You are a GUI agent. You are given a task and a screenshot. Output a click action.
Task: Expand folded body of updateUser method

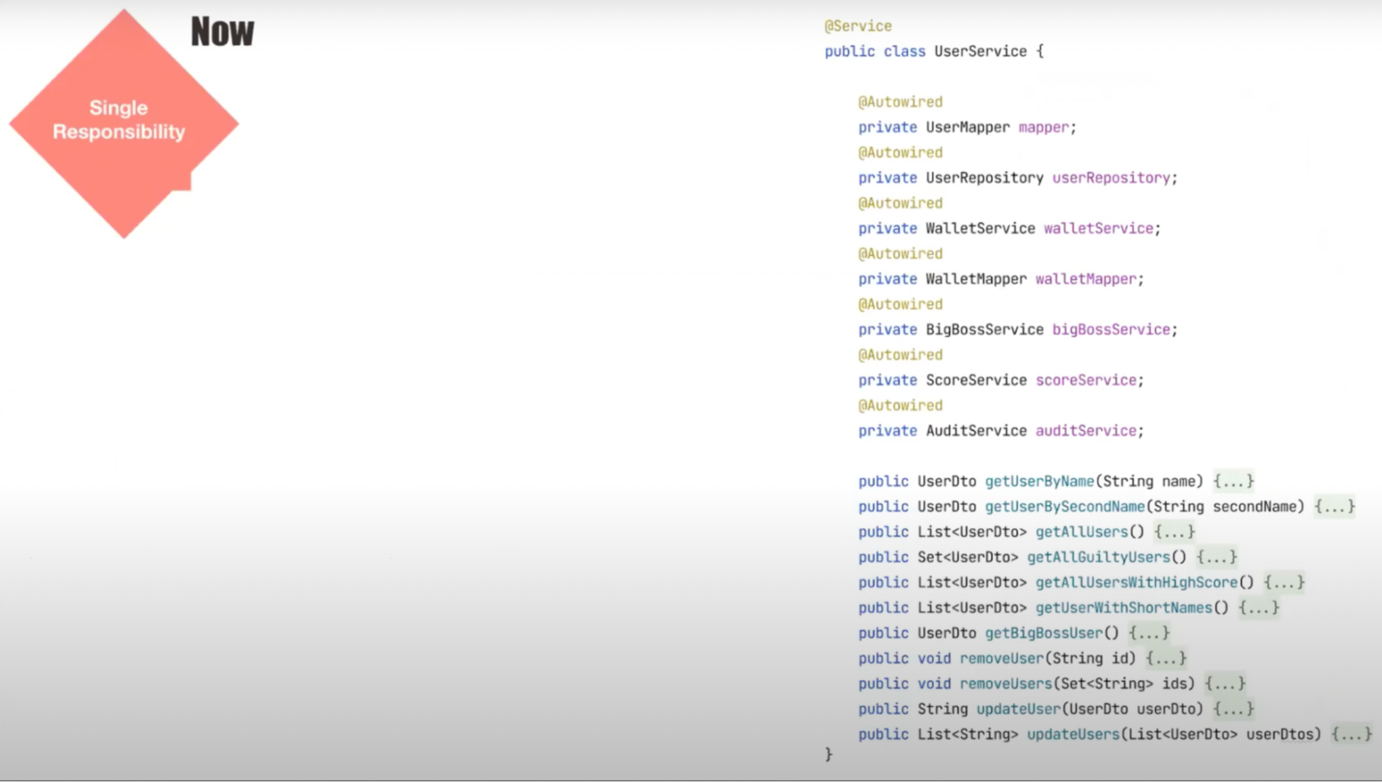point(1233,709)
